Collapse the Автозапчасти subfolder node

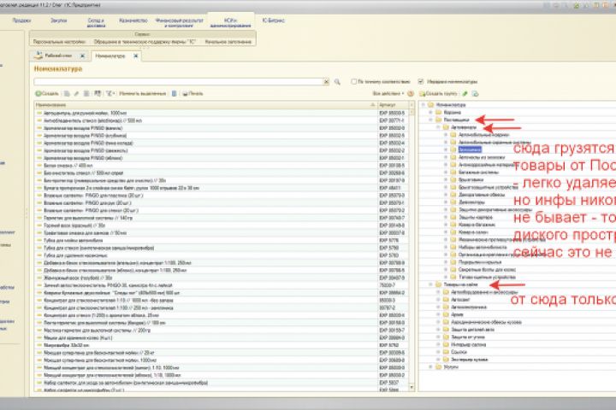pyautogui.click(x=438, y=127)
